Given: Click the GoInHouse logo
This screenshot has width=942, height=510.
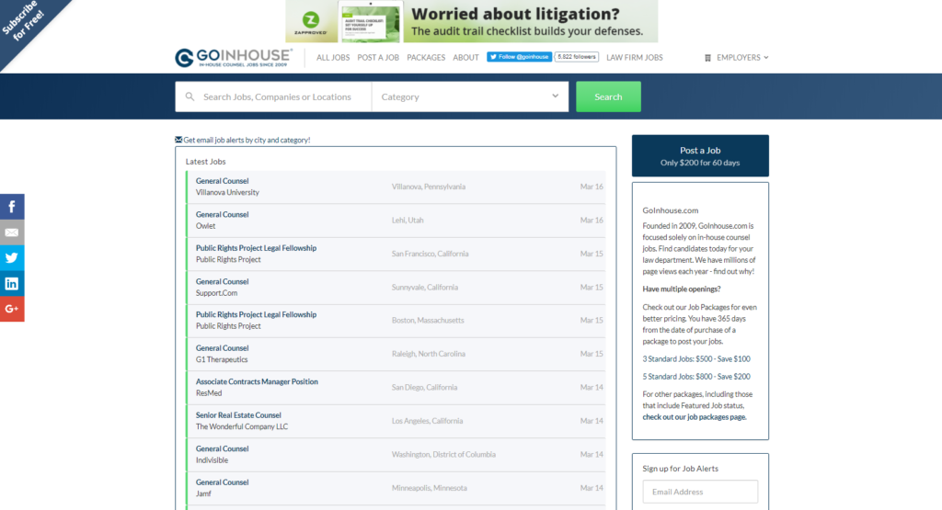Looking at the screenshot, I should point(234,58).
